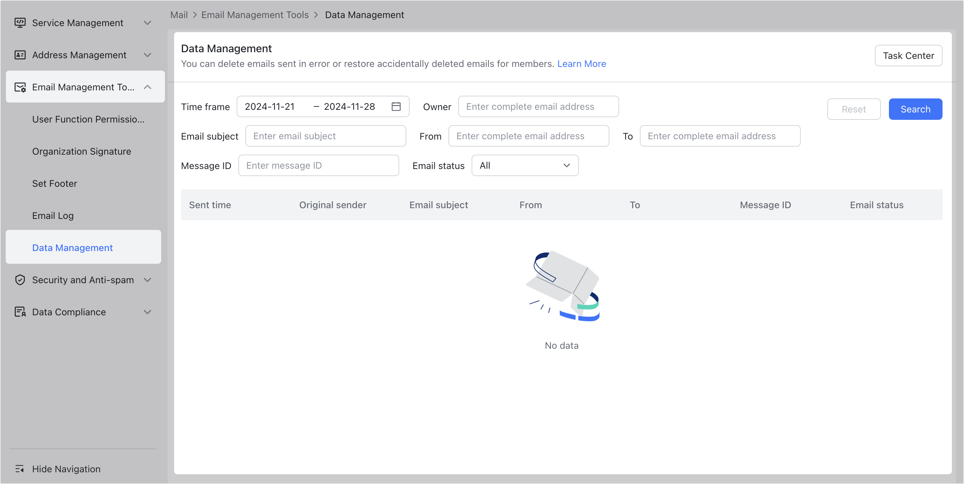Go to Organization Signature

[x=81, y=151]
